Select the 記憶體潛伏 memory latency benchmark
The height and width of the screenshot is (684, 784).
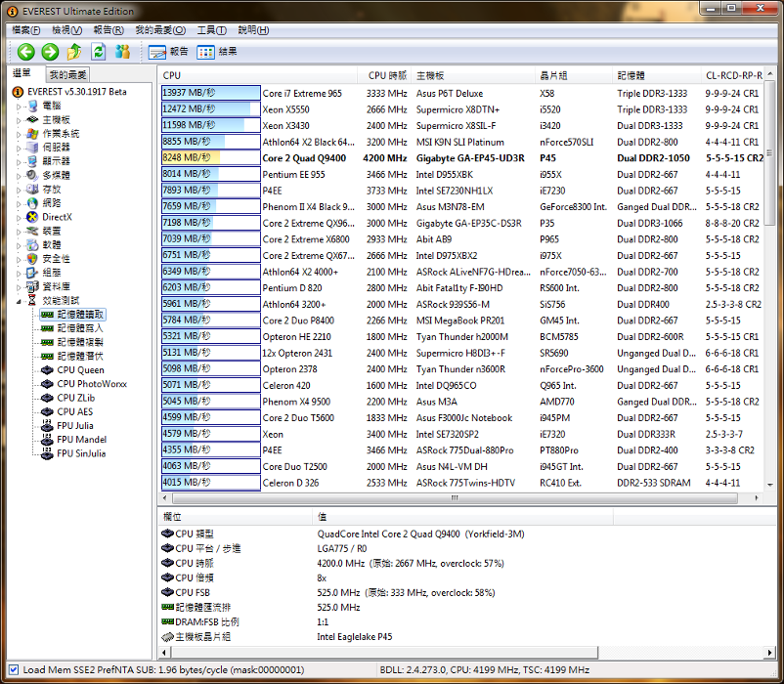click(x=80, y=357)
